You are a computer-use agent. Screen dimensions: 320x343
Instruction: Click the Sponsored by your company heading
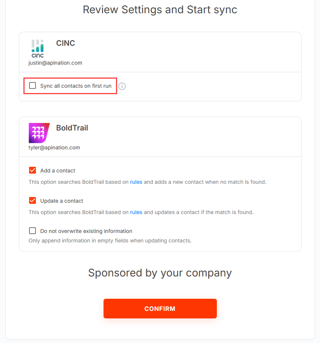coord(160,273)
